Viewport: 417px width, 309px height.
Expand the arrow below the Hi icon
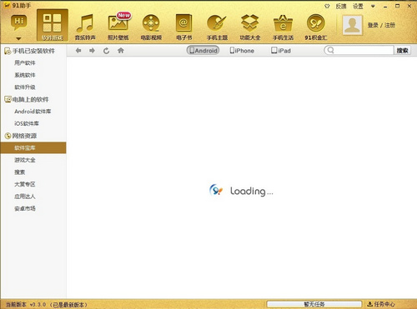tap(18, 38)
